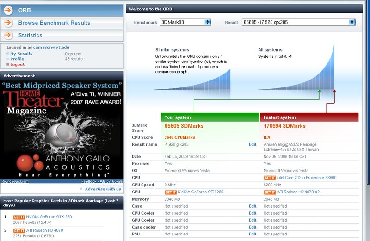Viewport: 370px width, 241px height.
Task: Click the GET IT badge beside GeForce GTX 260
Action: (x=19, y=217)
